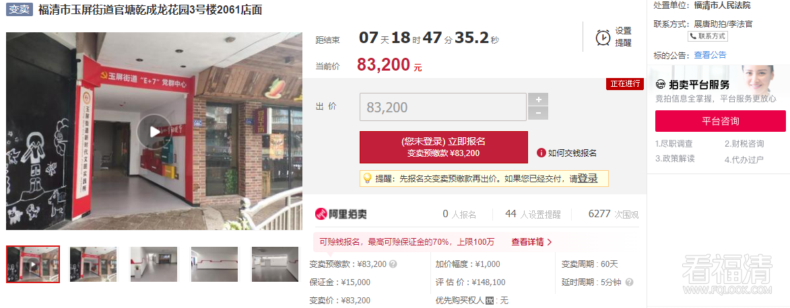Click the 平台咨询 consultation button
Image resolution: width=790 pixels, height=308 pixels.
[721, 121]
